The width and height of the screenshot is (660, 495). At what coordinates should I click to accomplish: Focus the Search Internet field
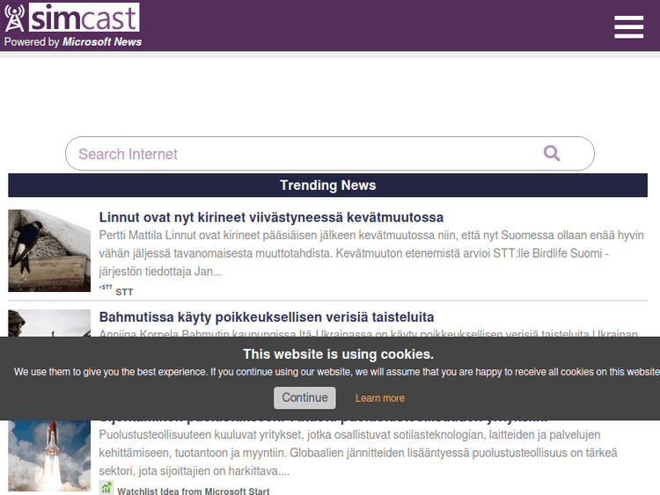click(x=299, y=154)
